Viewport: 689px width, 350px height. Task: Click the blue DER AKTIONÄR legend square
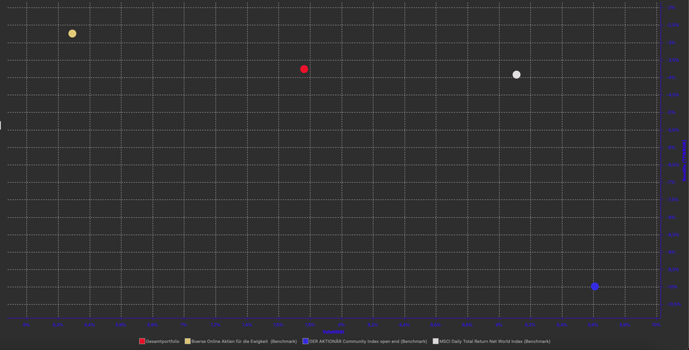click(x=306, y=341)
